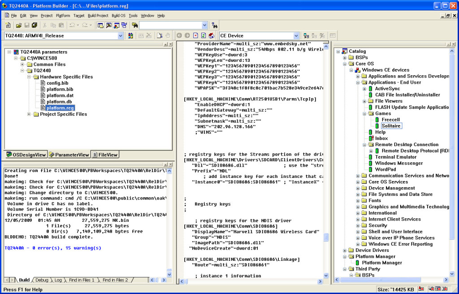The width and height of the screenshot is (459, 294).
Task: Switch to the OSDesignView tab
Action: click(26, 155)
